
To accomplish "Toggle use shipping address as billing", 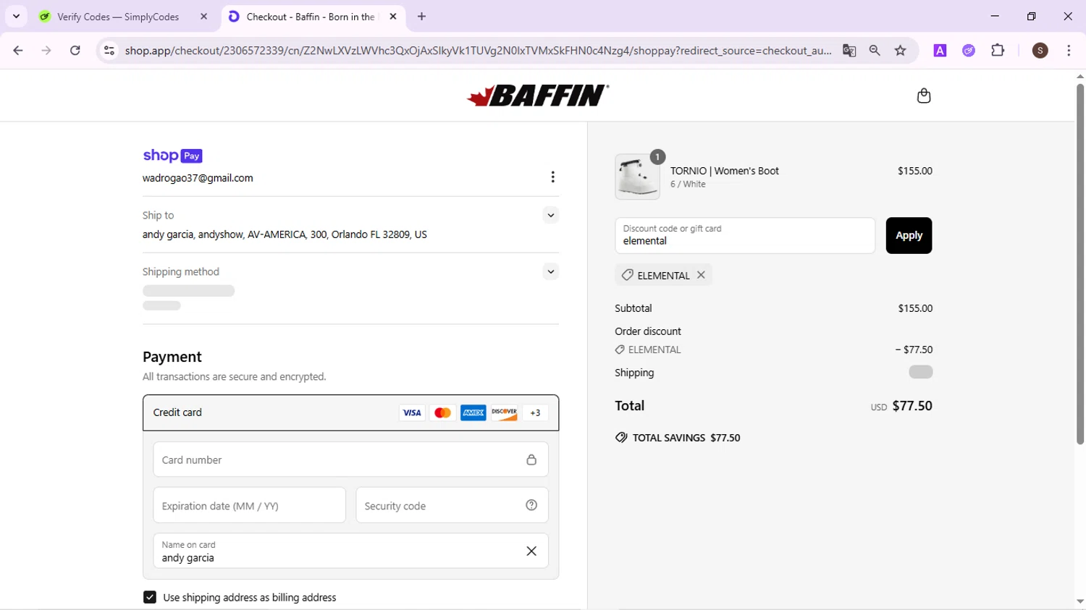I will (150, 597).
